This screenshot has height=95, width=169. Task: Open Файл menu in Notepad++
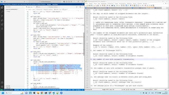click(x=87, y=3)
